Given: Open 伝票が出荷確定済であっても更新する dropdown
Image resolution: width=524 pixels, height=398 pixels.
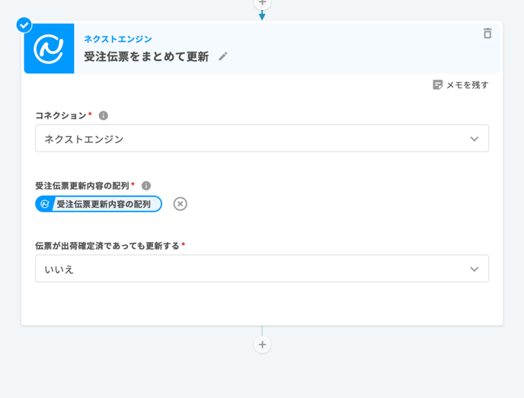Looking at the screenshot, I should coord(262,269).
